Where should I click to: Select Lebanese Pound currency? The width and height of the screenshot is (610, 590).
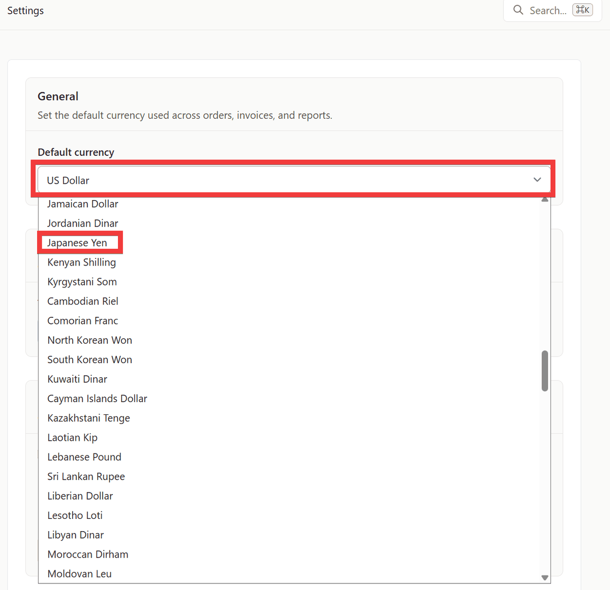coord(84,457)
